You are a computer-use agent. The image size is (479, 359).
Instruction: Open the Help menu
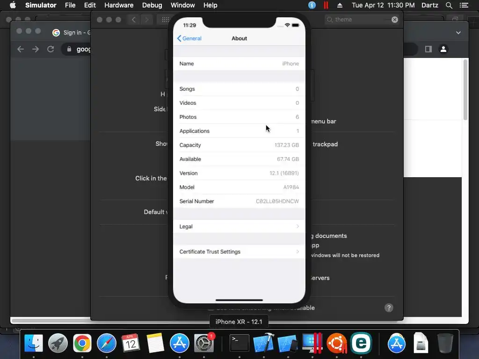pos(210,5)
